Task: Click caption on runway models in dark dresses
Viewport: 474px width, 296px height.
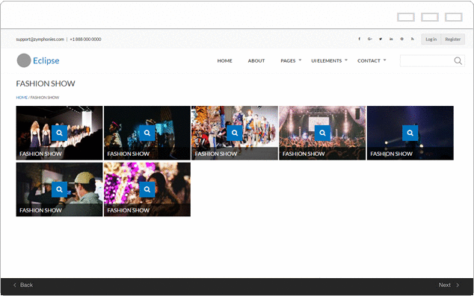Action: 40,154
